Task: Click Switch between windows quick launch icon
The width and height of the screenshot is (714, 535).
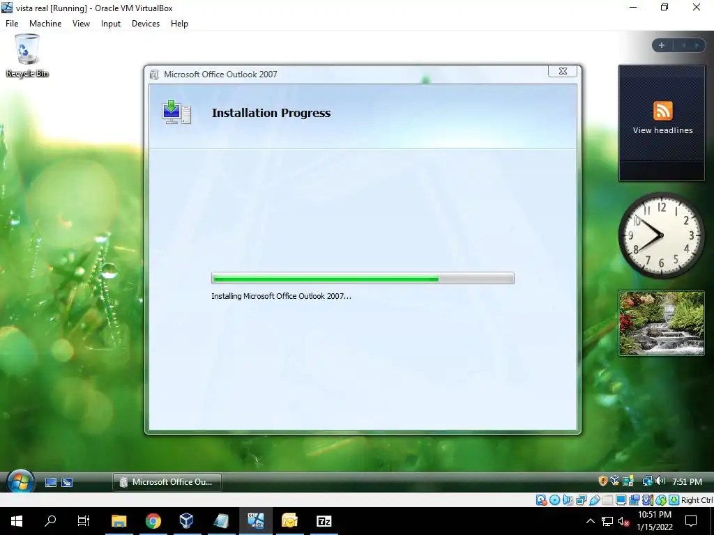Action: [x=67, y=482]
